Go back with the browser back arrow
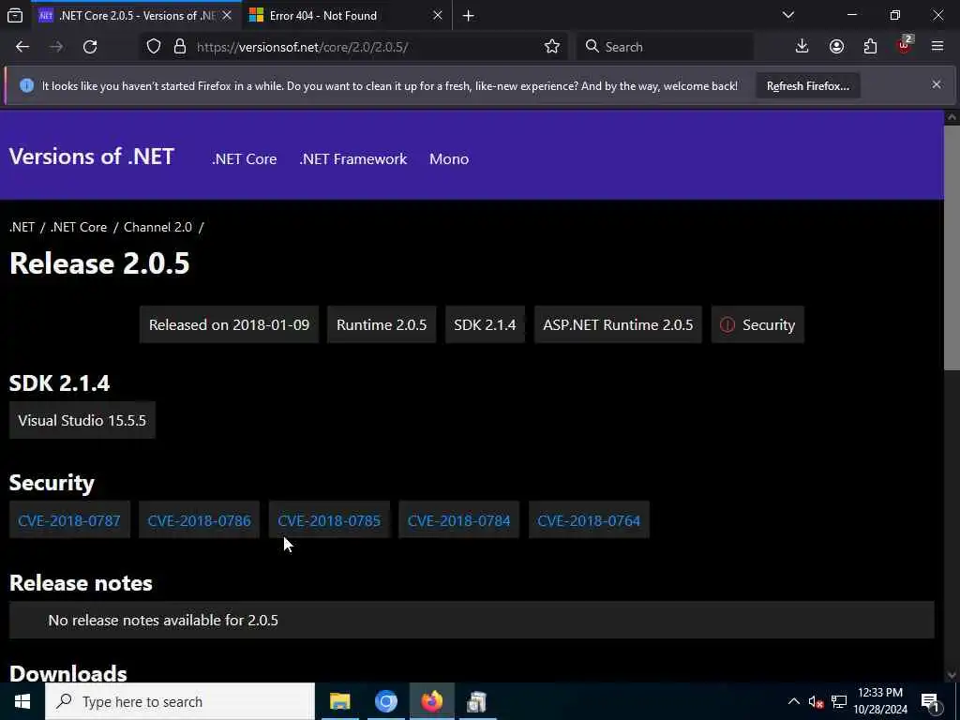 (x=22, y=47)
